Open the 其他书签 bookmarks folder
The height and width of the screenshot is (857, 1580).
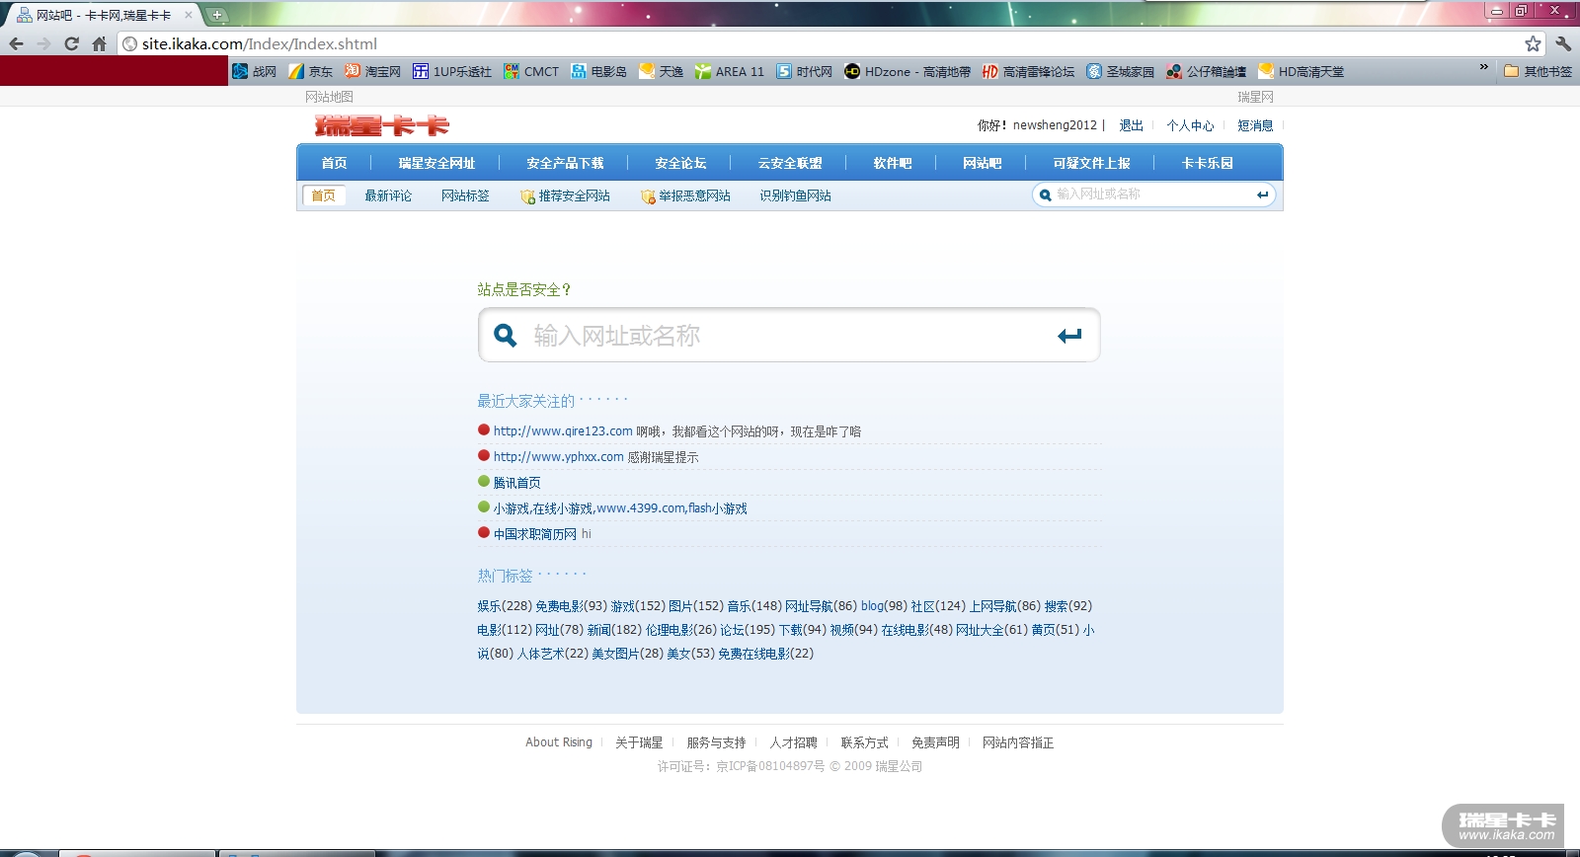point(1538,71)
